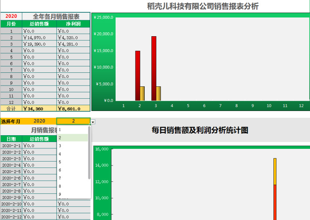The height and width of the screenshot is (220, 310).
Task: Select total sales cell ¥34,360
Action: (39, 109)
